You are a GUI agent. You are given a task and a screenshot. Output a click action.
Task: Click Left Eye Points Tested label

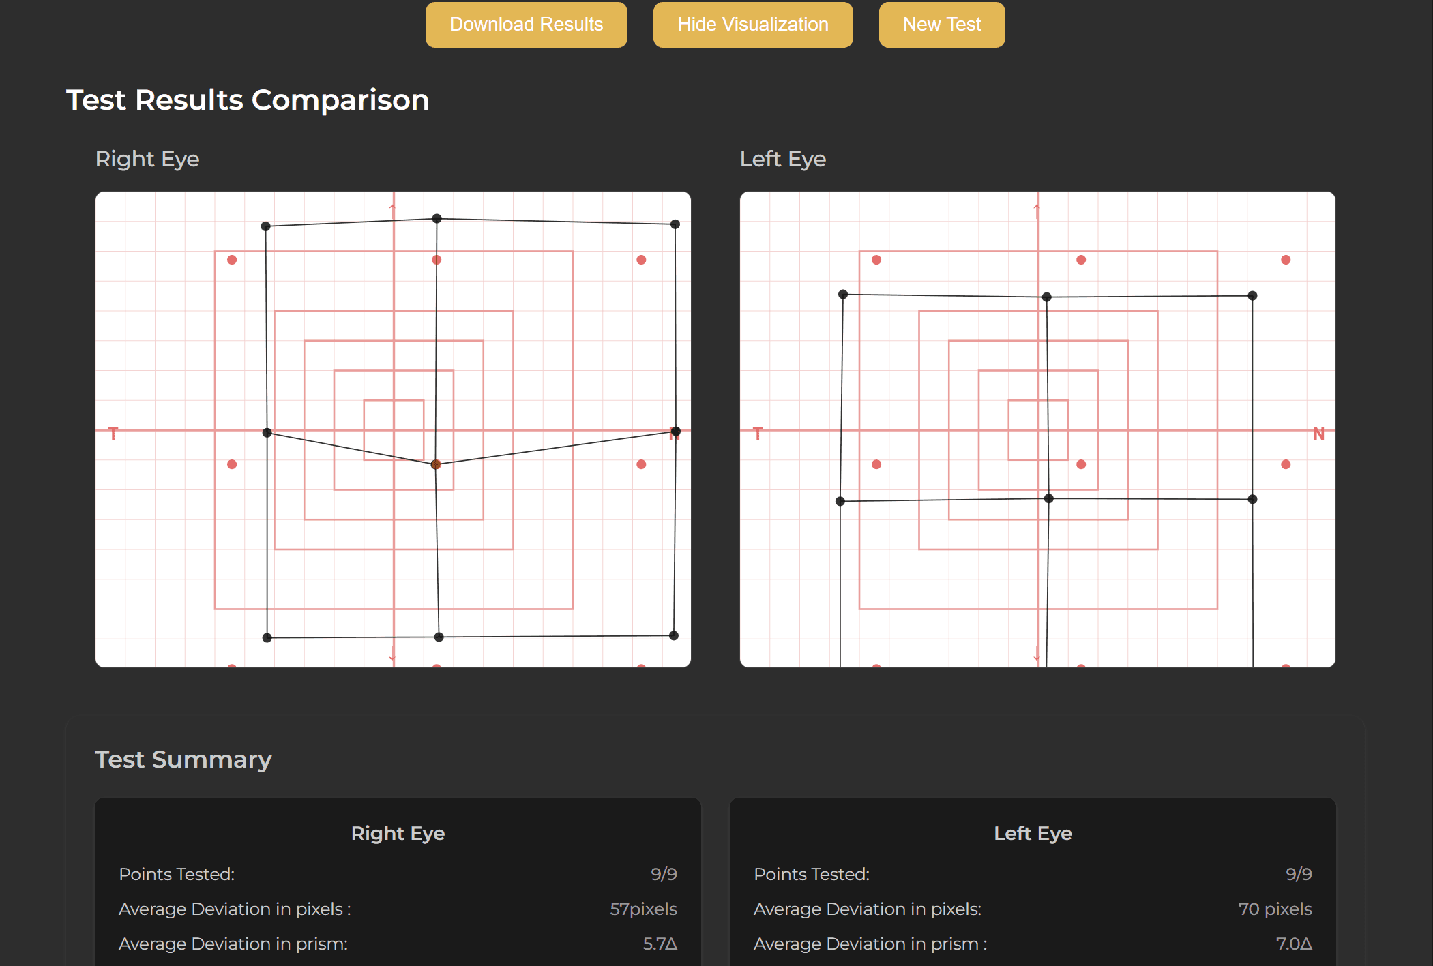coord(812,874)
